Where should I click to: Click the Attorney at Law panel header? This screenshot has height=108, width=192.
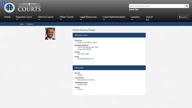coord(109,35)
